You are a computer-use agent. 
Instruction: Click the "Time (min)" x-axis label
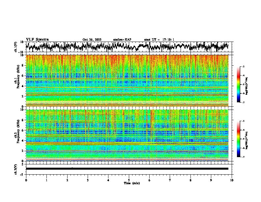point(132,183)
